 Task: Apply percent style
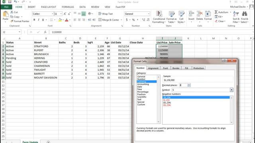point(133,20)
